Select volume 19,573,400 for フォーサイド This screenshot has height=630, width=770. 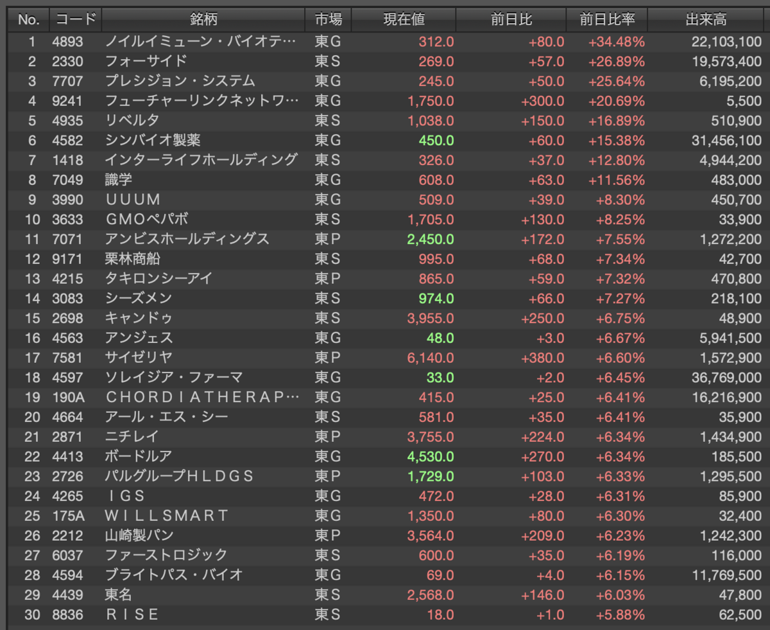[x=726, y=62]
